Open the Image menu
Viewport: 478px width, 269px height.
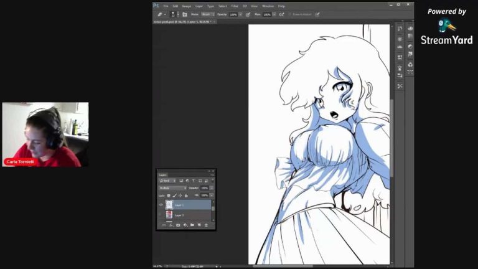click(x=186, y=6)
